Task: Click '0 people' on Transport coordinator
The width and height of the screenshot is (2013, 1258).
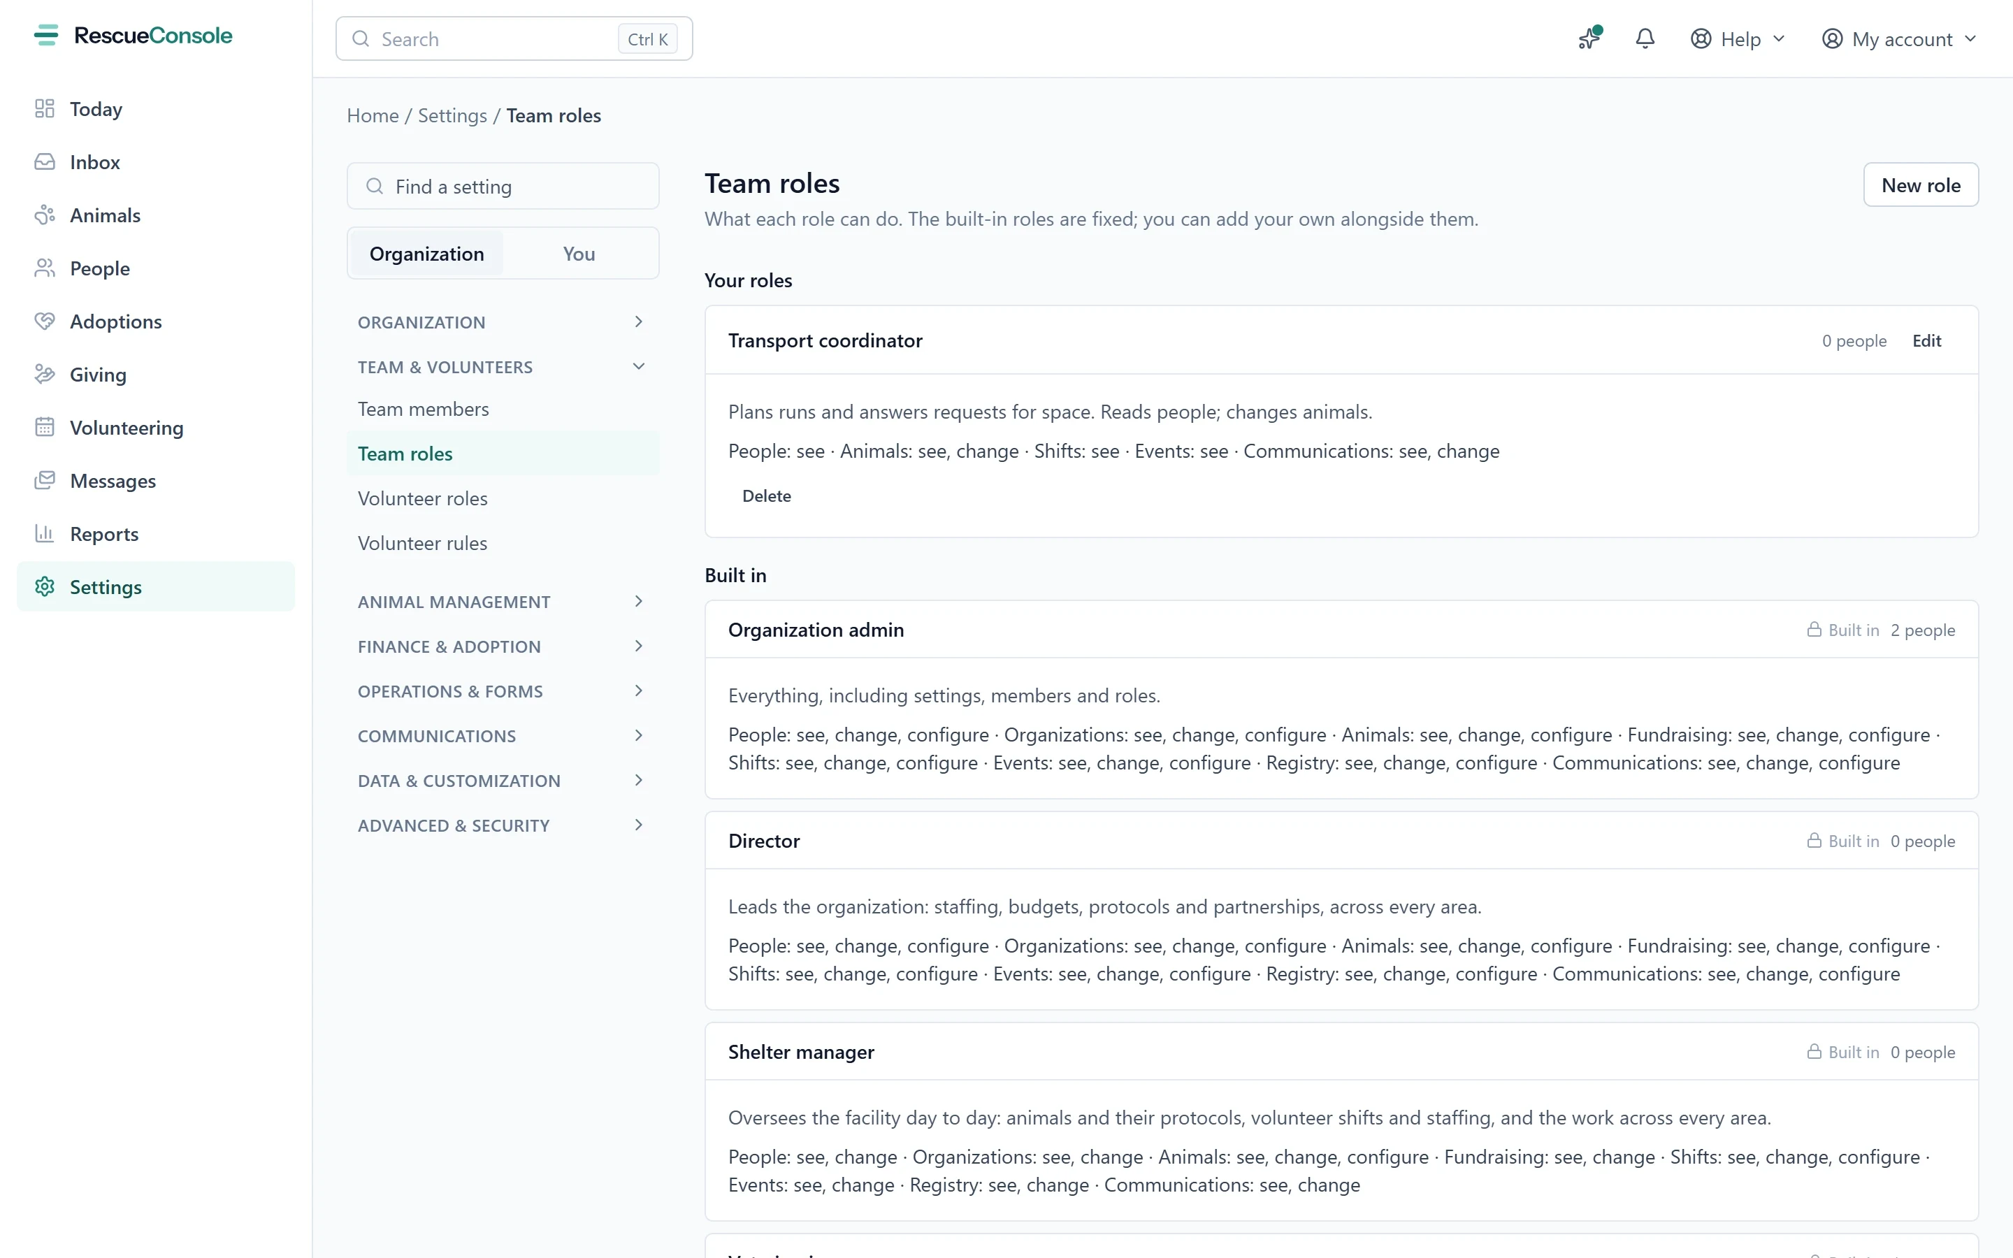Action: pos(1854,341)
